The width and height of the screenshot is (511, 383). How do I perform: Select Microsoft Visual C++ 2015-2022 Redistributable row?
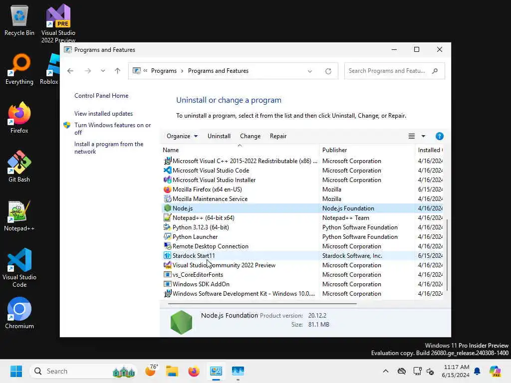302,161
